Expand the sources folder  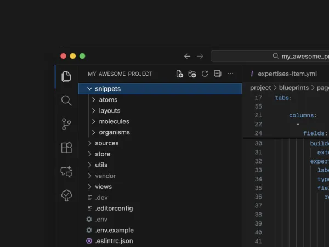point(89,143)
